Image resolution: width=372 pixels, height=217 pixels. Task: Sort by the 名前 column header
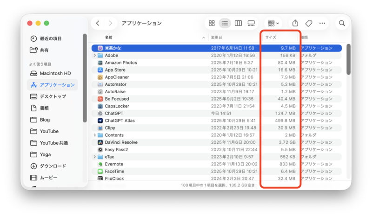click(108, 37)
